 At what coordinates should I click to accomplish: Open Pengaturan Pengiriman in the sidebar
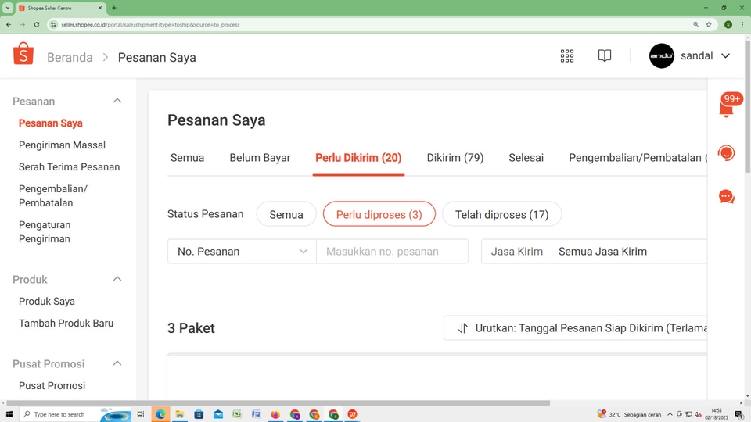[x=45, y=231]
